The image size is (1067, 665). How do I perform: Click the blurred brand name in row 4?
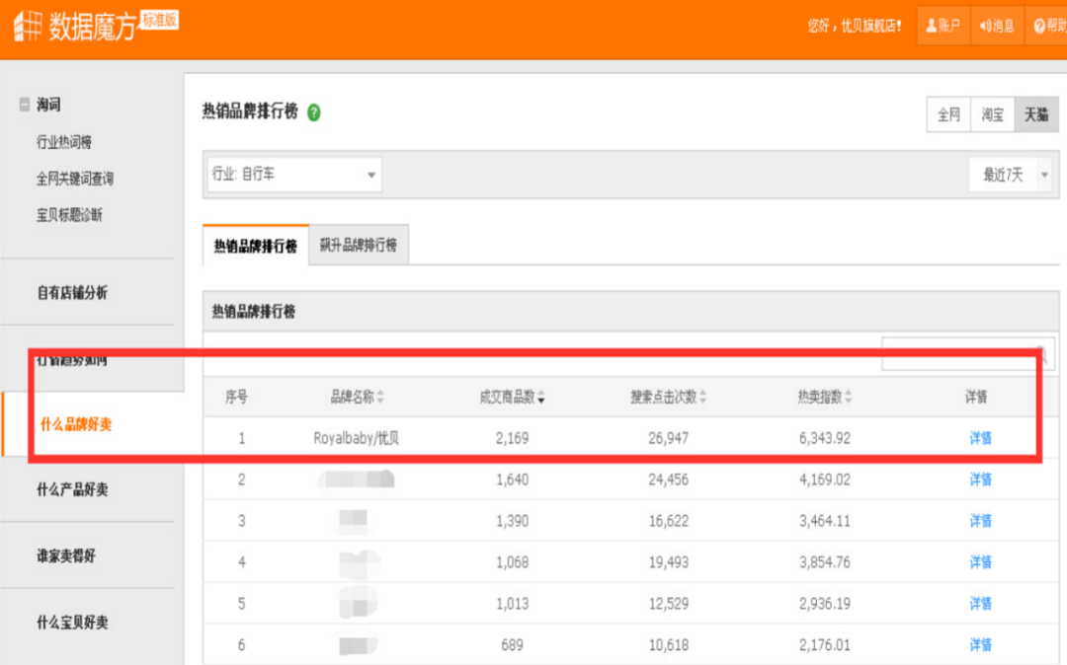[359, 563]
